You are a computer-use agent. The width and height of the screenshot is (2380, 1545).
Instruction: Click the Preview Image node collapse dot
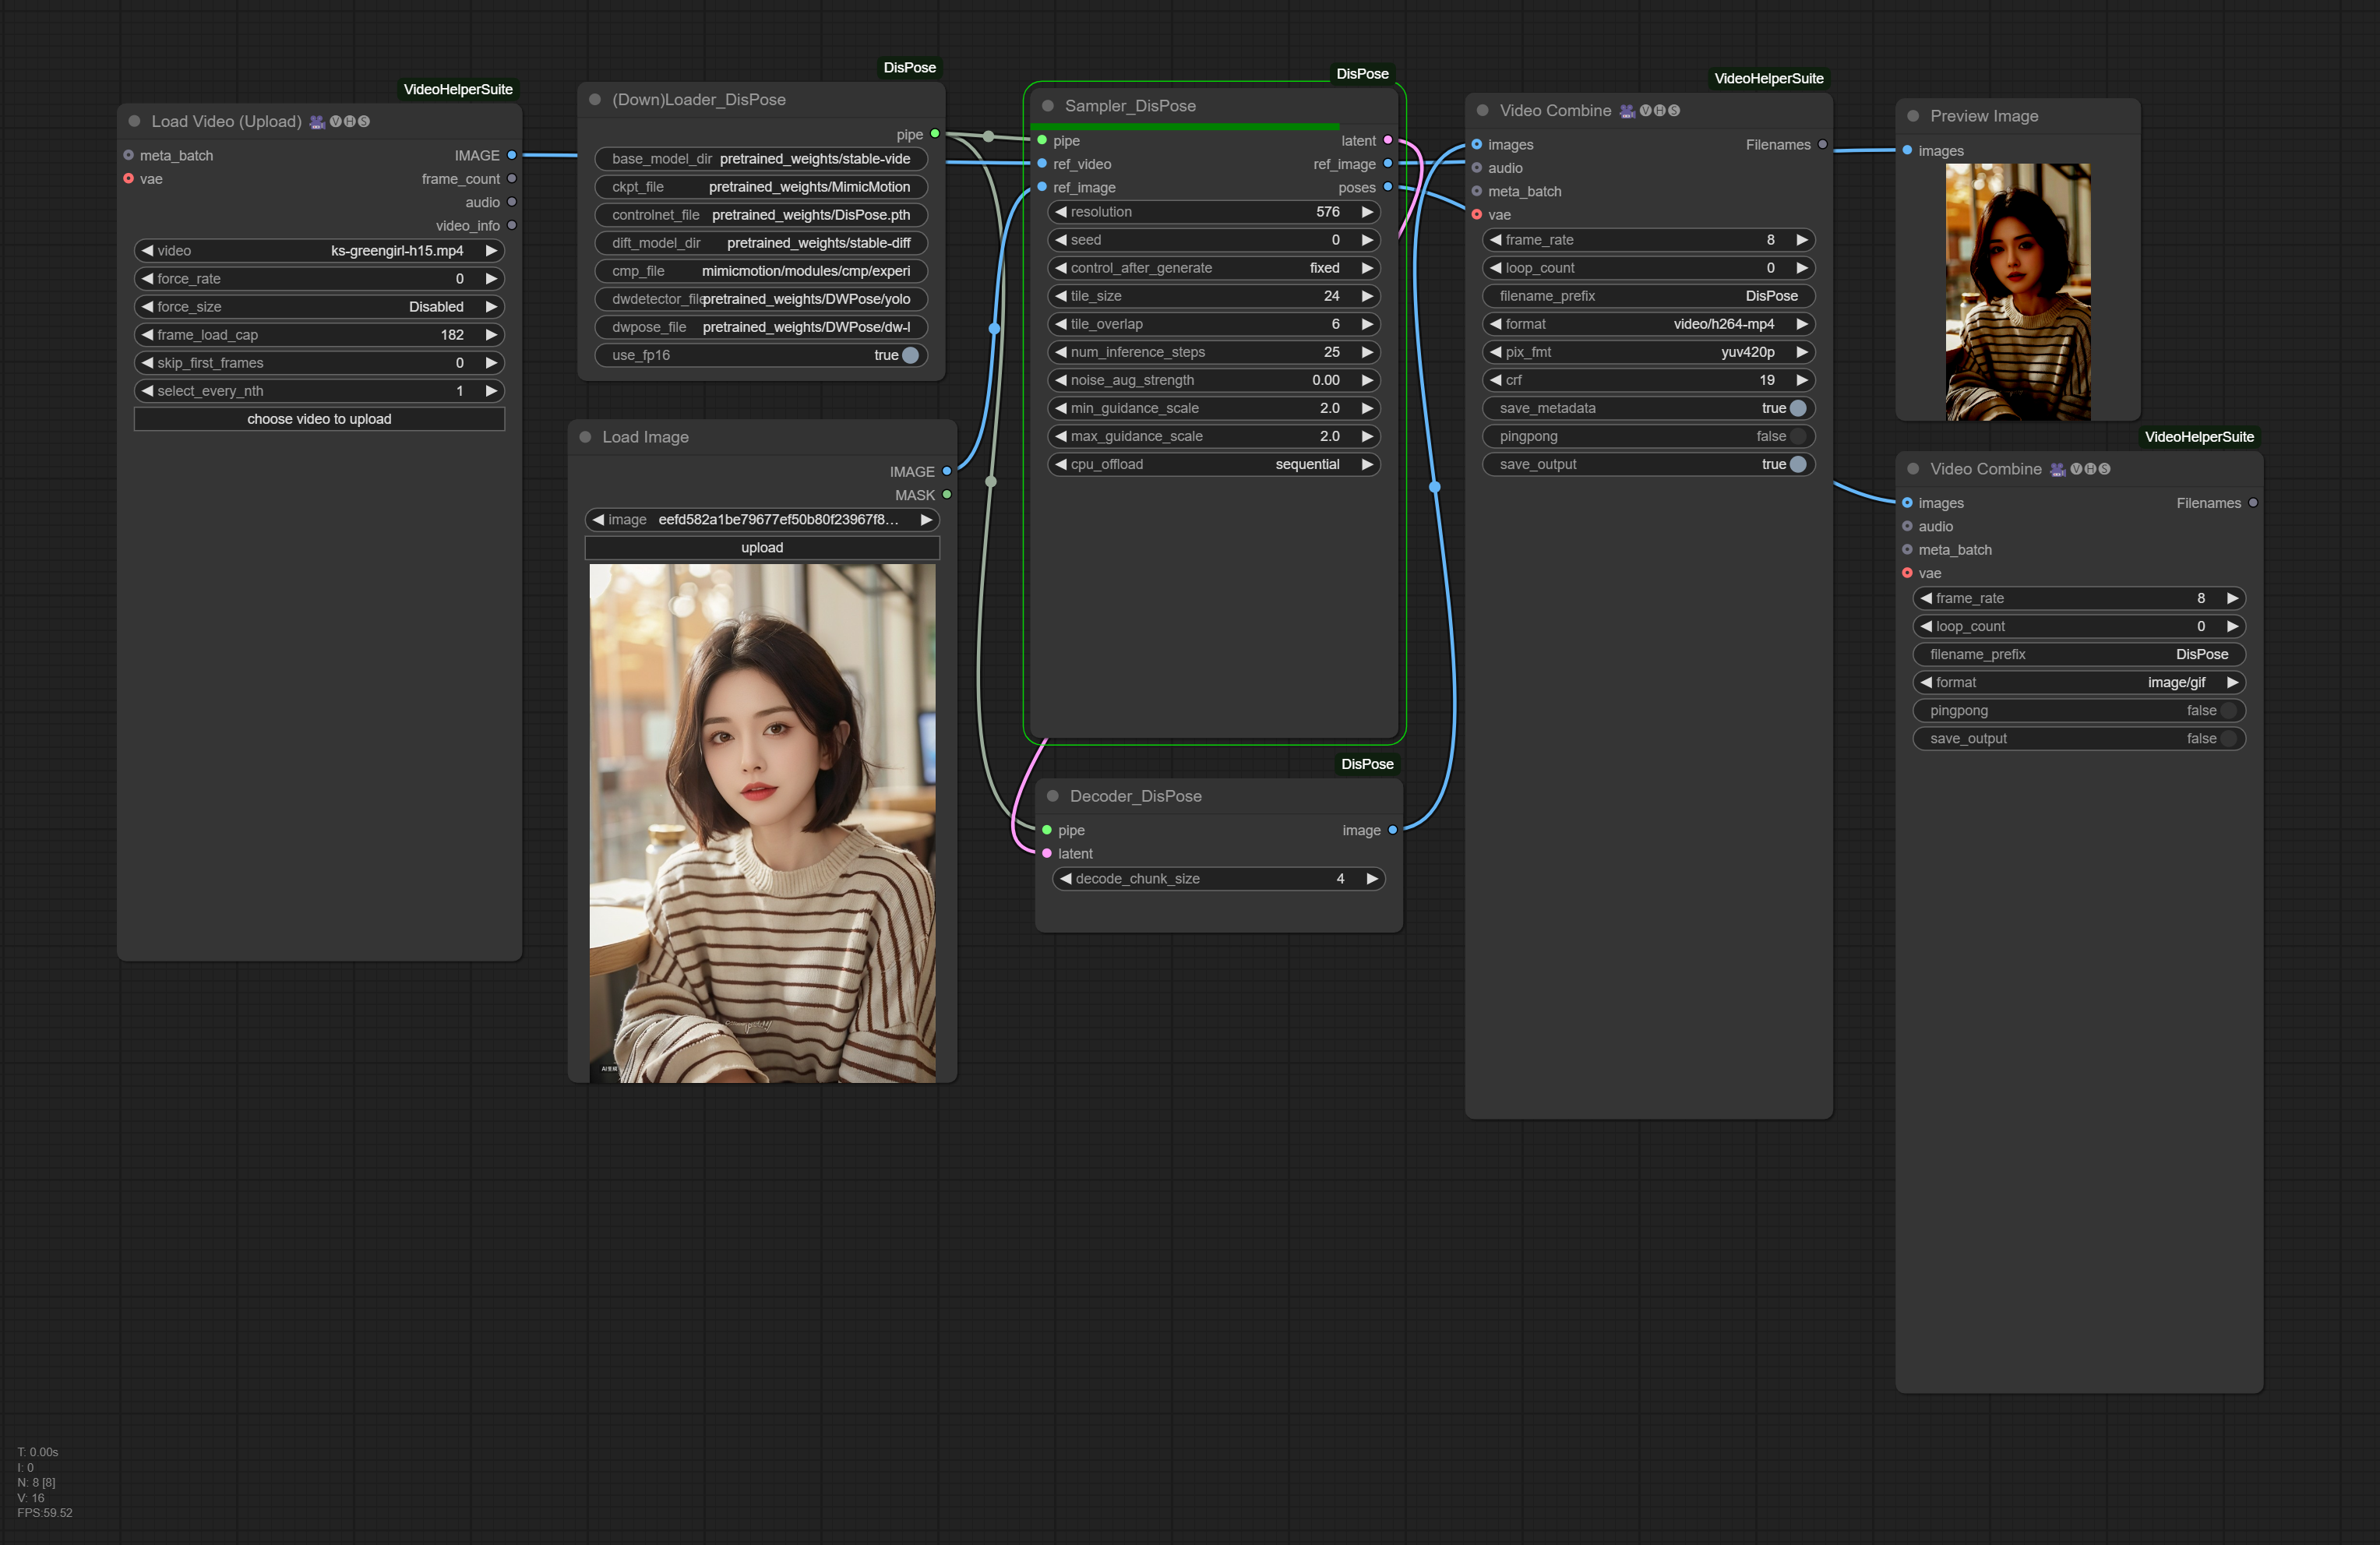coord(1913,116)
